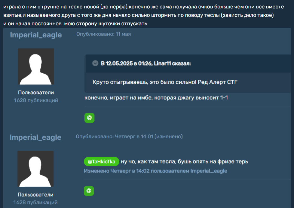Open the @TaHkicTka mention tag
Screen dimensions: 294x208
point(101,161)
